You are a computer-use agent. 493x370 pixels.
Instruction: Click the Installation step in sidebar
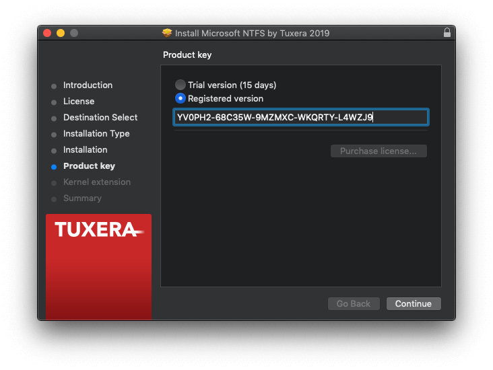86,150
